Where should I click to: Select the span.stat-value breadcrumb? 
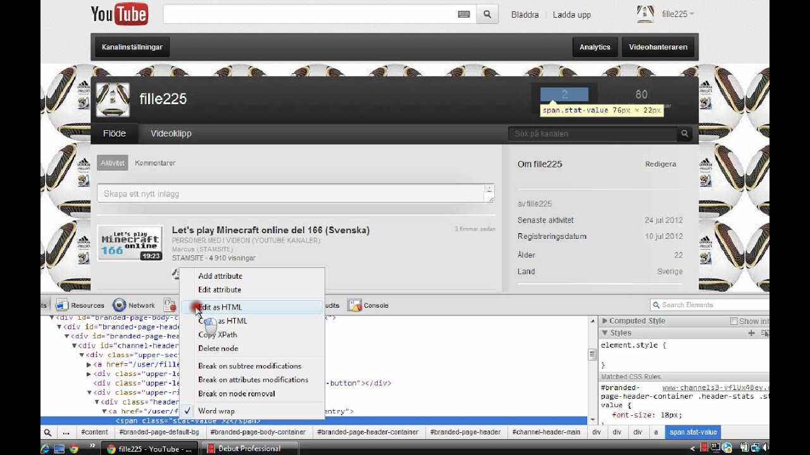(x=694, y=433)
